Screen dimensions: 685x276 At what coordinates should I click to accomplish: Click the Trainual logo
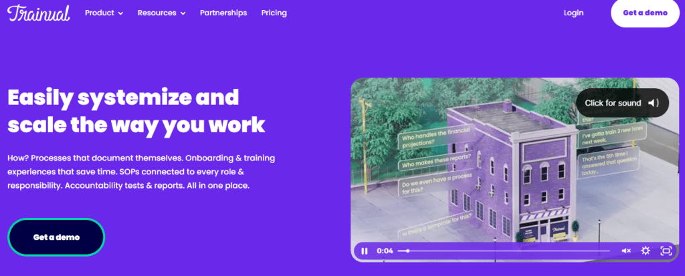coord(38,13)
